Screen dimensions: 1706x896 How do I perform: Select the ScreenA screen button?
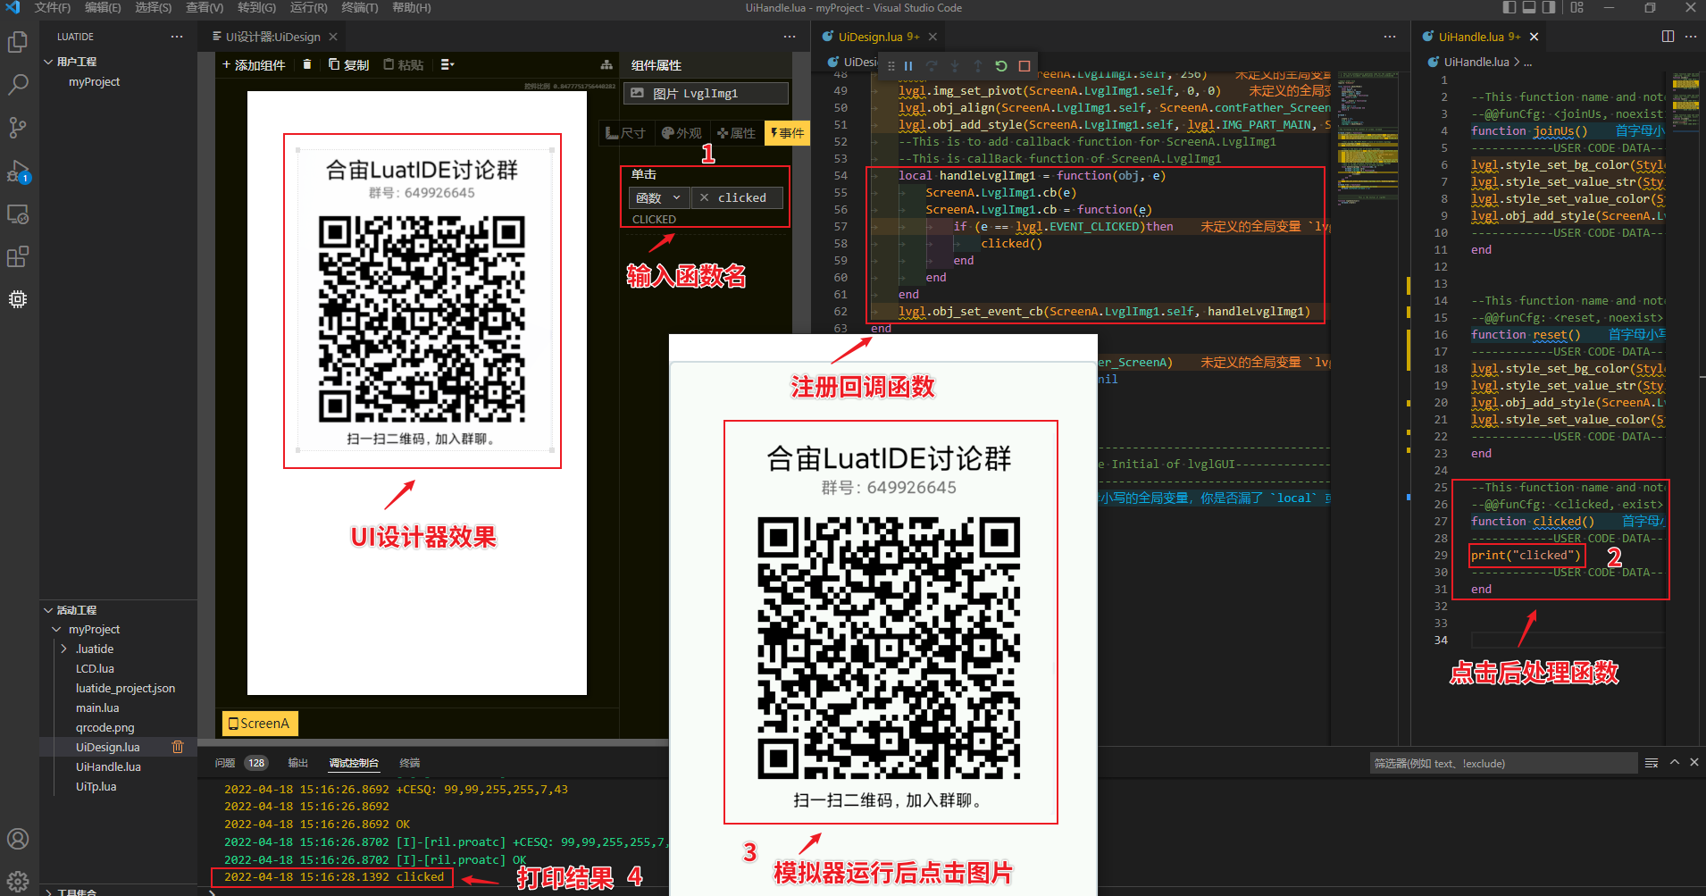click(x=259, y=724)
